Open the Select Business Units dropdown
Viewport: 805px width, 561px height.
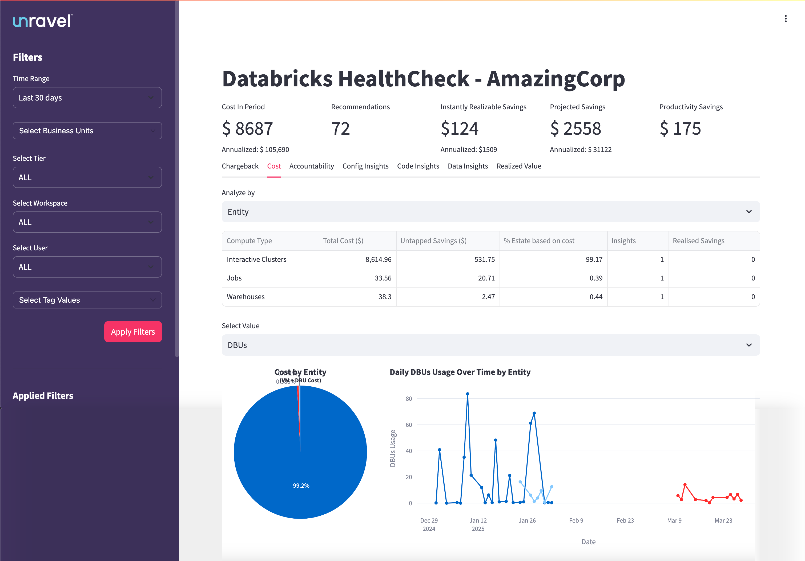pos(87,130)
